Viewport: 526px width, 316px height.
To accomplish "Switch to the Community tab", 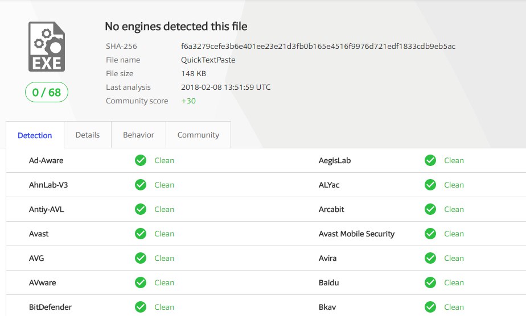I will [x=198, y=135].
